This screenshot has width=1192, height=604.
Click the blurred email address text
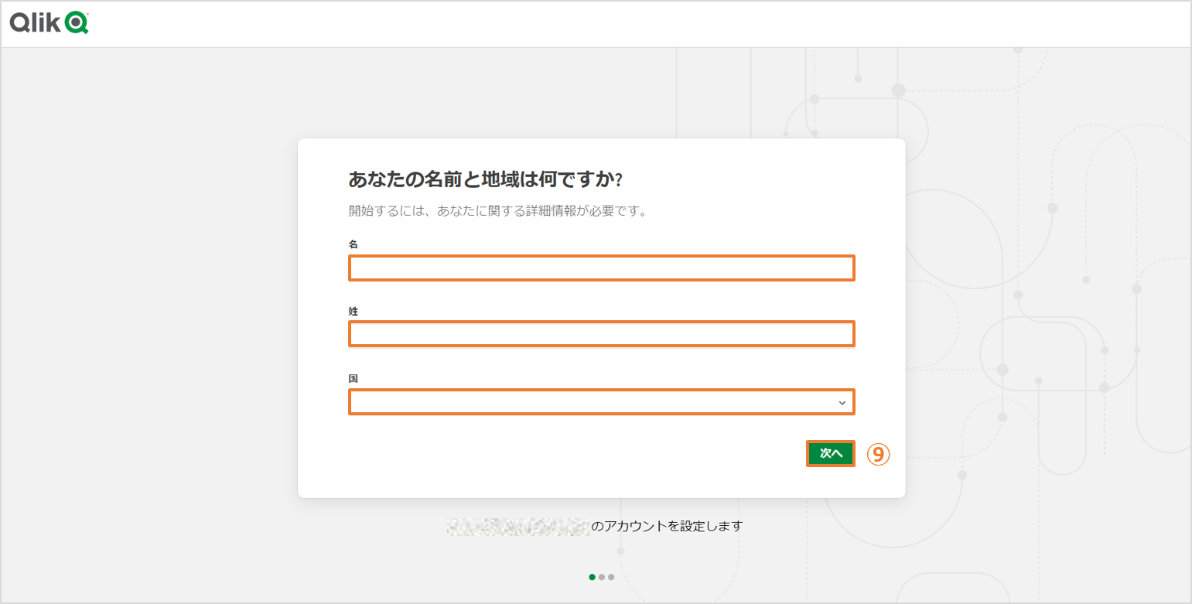[x=517, y=527]
